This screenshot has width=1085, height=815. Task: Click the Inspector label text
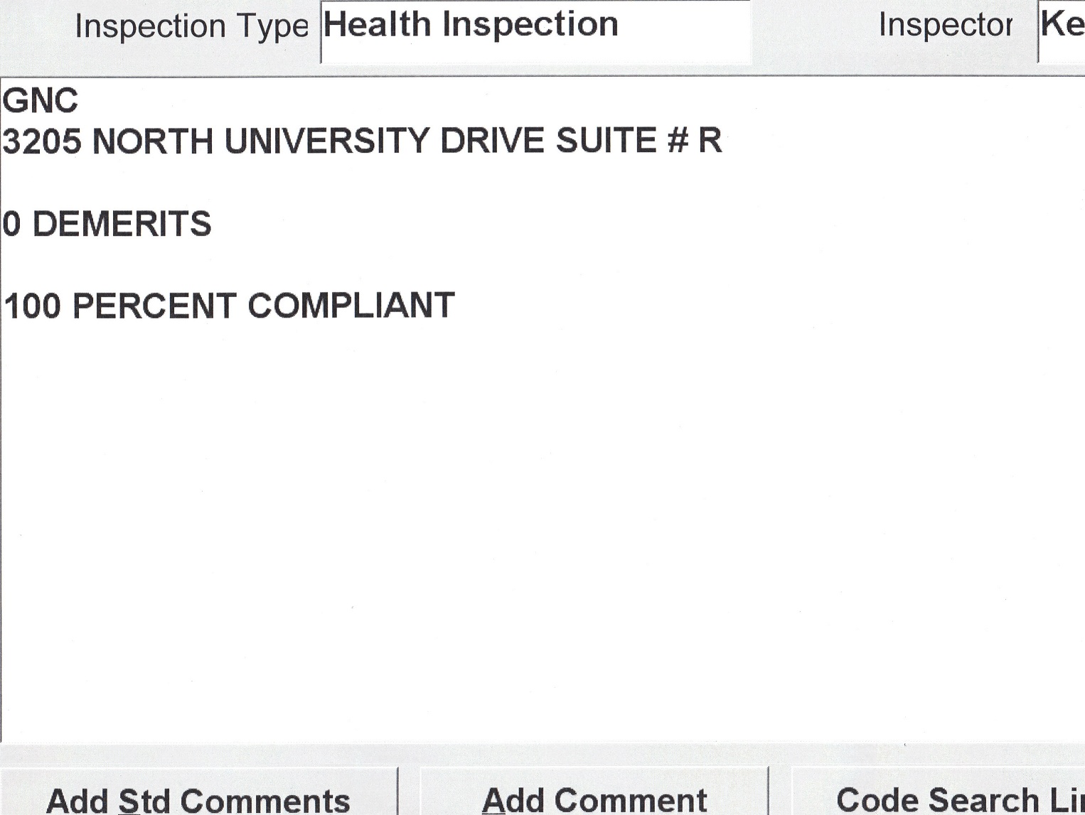click(945, 26)
